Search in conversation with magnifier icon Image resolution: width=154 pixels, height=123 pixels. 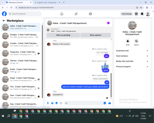coord(136,41)
